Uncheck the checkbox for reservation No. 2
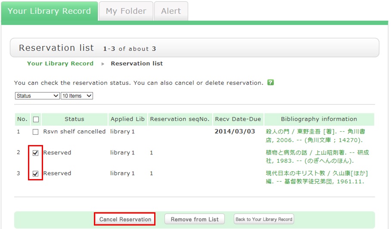This screenshot has width=391, height=229. (x=36, y=153)
